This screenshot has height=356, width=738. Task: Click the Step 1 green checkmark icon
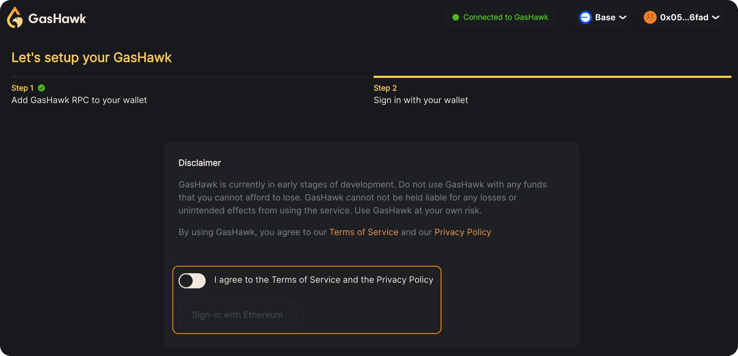pos(41,88)
